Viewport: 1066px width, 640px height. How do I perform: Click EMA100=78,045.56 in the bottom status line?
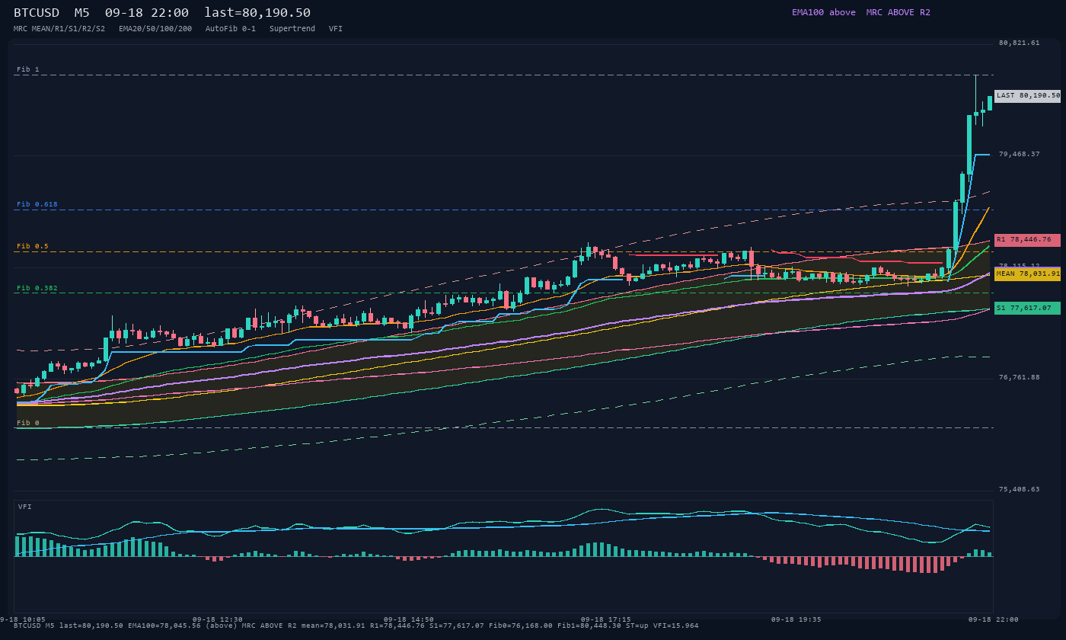click(164, 626)
